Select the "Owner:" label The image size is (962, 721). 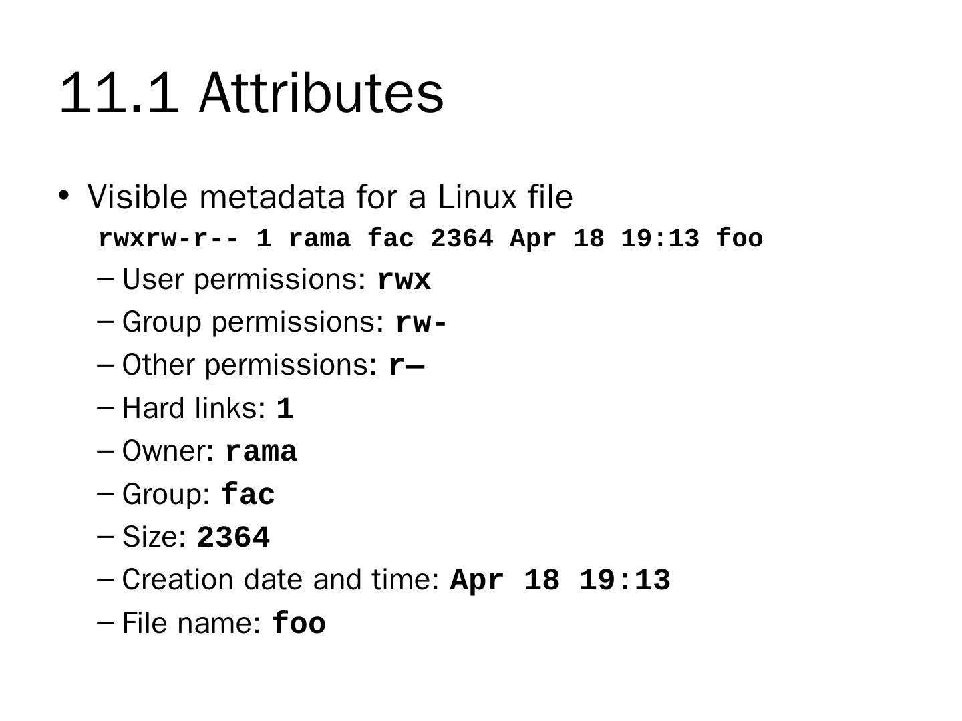168,451
